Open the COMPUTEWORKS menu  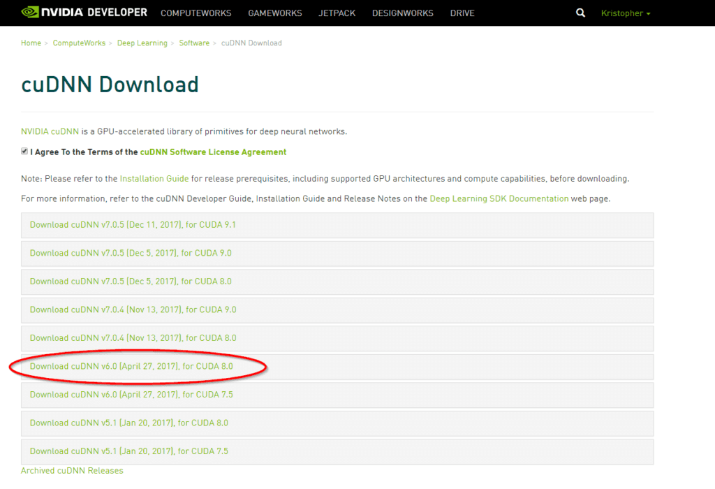196,13
